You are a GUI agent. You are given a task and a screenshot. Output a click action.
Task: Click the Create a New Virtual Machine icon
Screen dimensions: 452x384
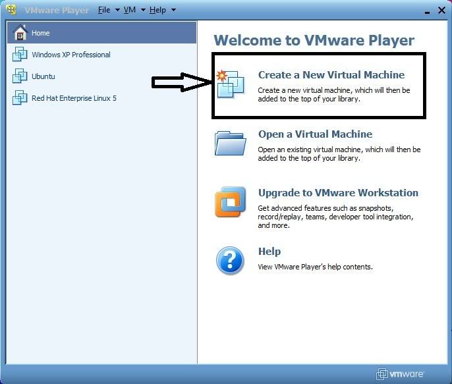230,86
